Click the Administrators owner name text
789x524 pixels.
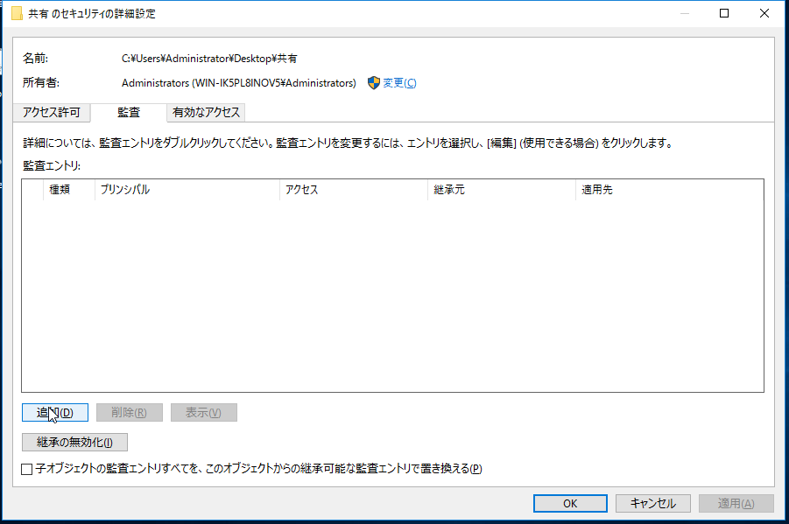(x=238, y=83)
